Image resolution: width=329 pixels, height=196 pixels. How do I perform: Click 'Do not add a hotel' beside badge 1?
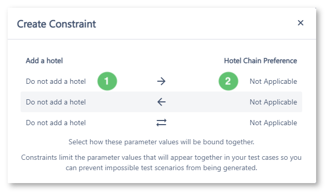[56, 82]
